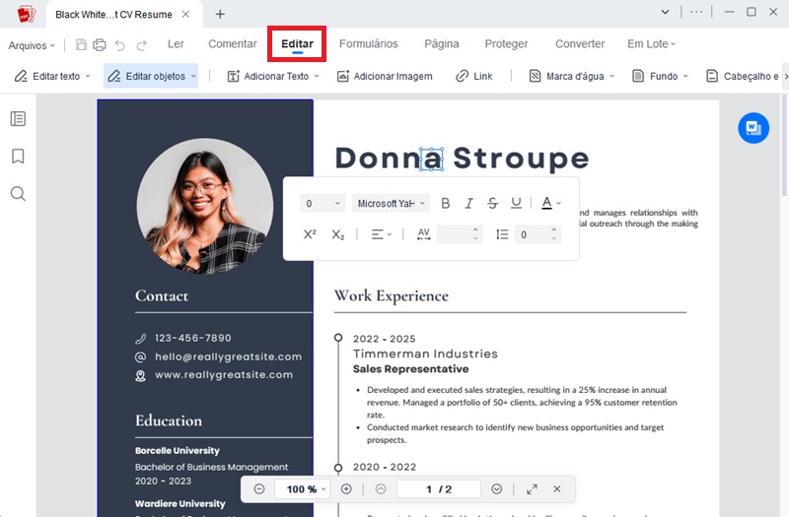Screen dimensions: 789x517
Task: Switch to the Comentar tab
Action: click(x=233, y=43)
